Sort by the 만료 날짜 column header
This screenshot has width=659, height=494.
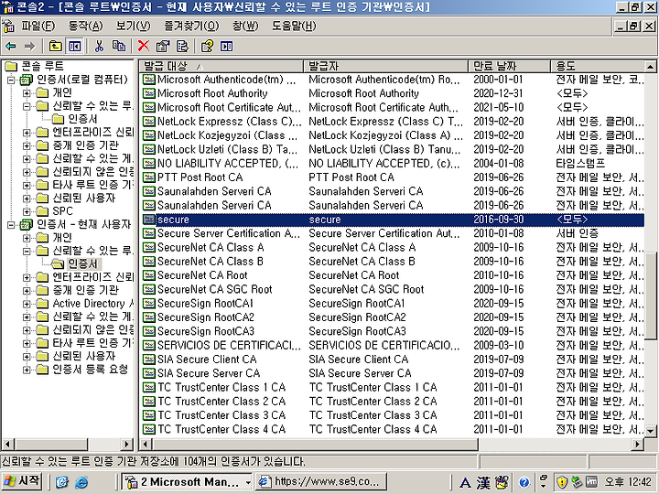pos(510,66)
